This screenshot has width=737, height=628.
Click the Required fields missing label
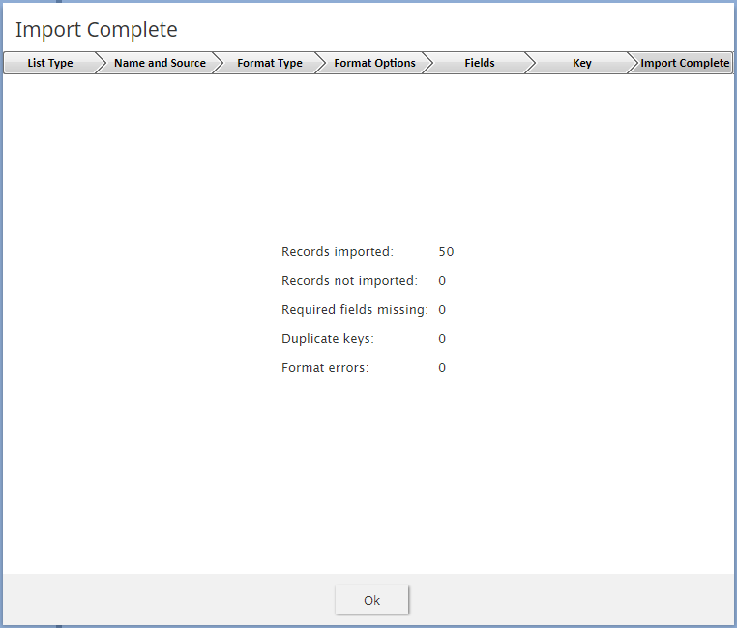point(354,310)
